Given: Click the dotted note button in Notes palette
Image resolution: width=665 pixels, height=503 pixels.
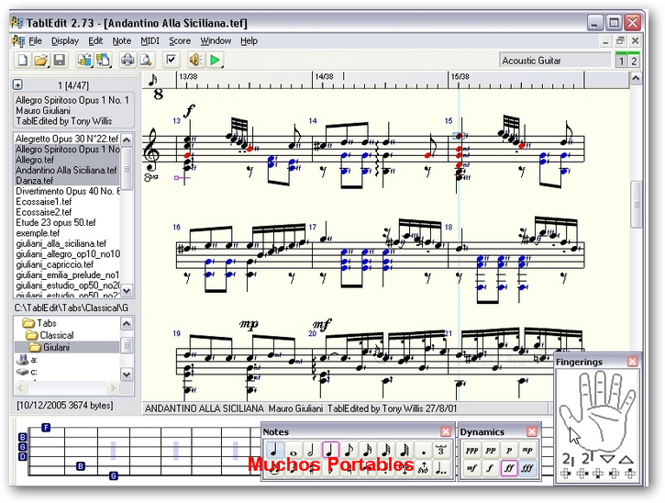Looking at the screenshot, I should point(423,450).
